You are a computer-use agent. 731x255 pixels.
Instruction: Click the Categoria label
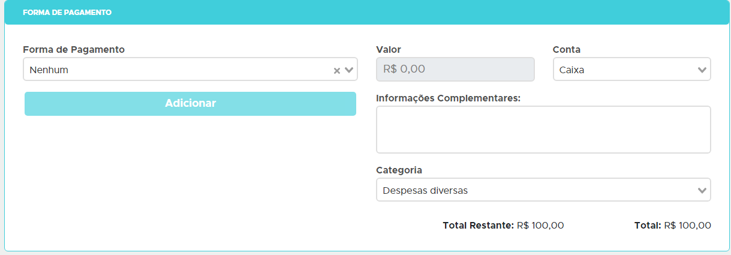399,170
